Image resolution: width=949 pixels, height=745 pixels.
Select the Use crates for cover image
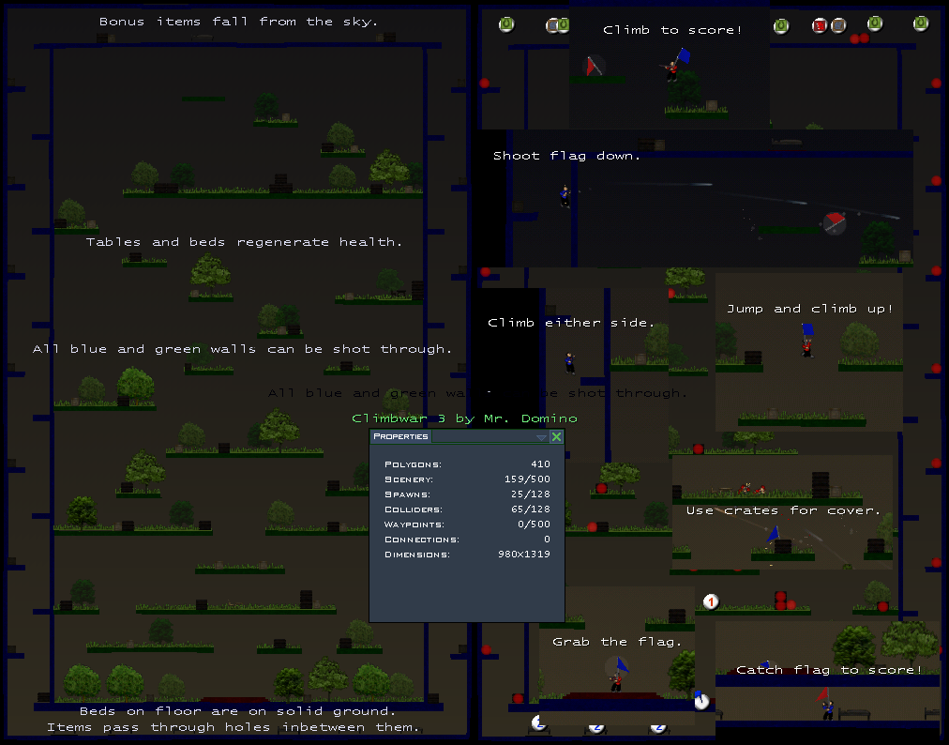(782, 514)
